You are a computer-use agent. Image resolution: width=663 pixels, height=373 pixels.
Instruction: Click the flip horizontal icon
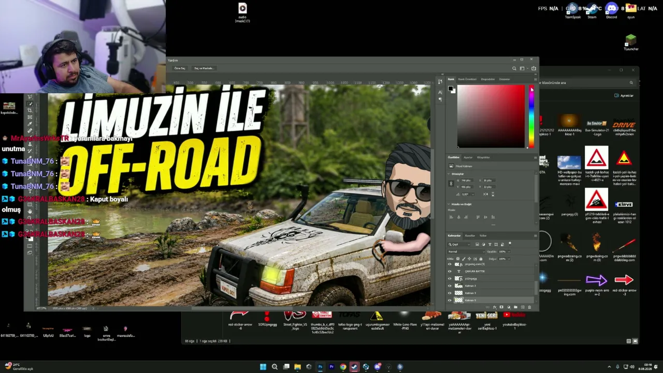pyautogui.click(x=485, y=194)
